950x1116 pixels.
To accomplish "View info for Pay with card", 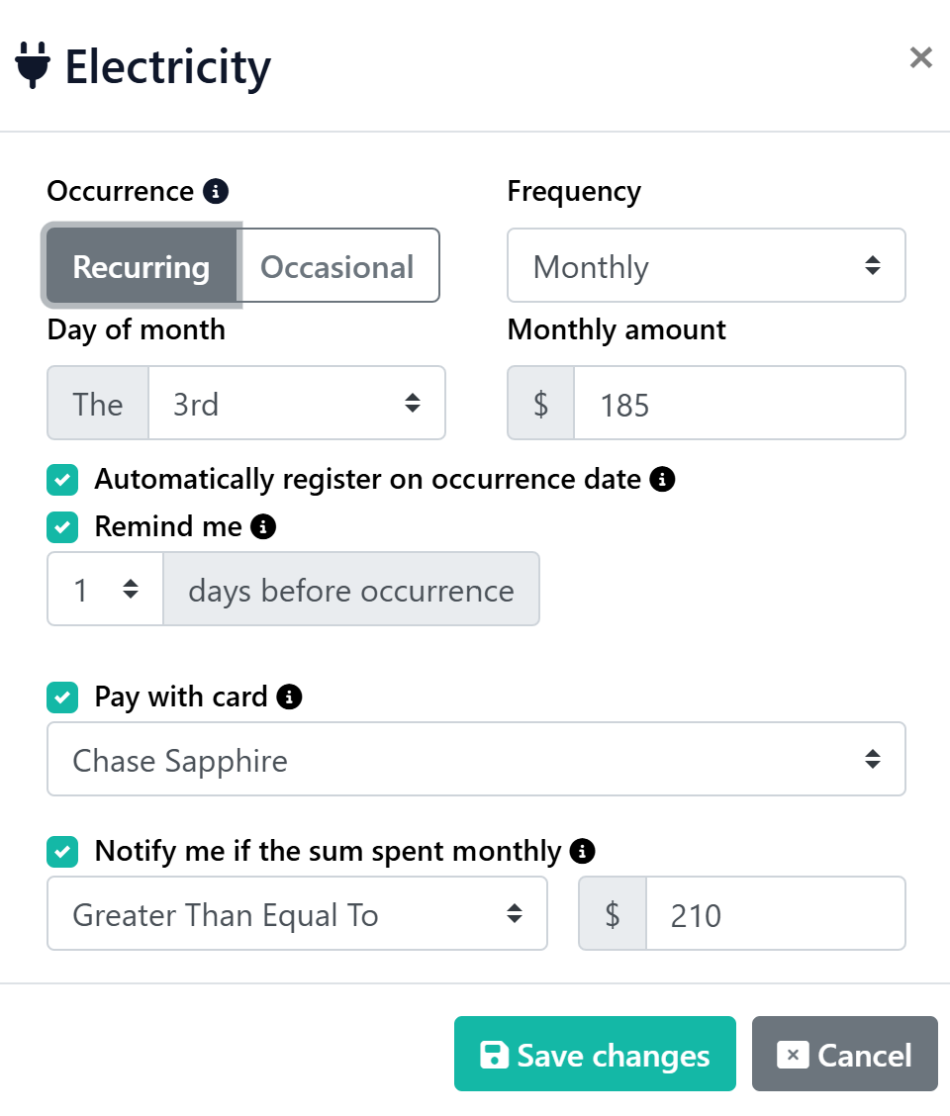I will 287,697.
